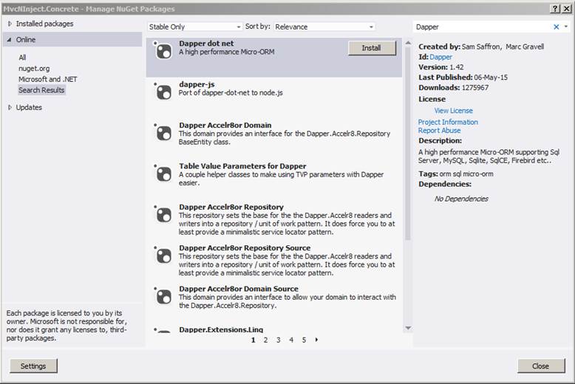575x384 pixels.
Task: Select Table Value Parameters for Dapper title
Action: (x=242, y=166)
